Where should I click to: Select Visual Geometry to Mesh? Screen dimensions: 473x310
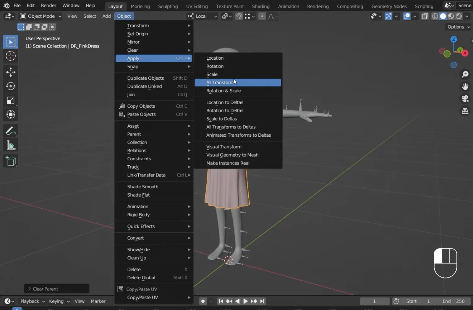point(238,155)
